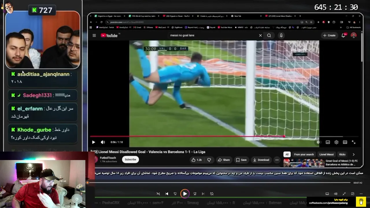370x208 pixels.
Task: Open the YouTube Music bookmark
Action: [225, 27]
